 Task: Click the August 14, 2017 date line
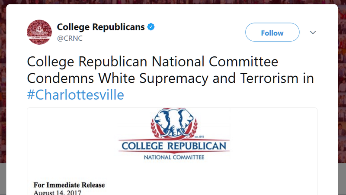[58, 192]
